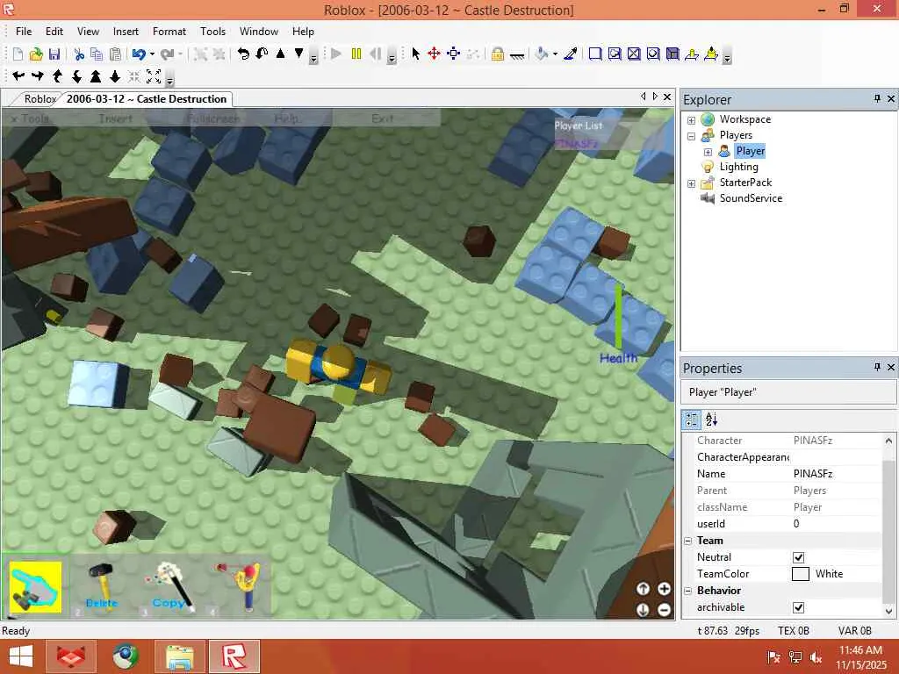899x674 pixels.
Task: Click the zoom extents expand icon
Action: 154,75
